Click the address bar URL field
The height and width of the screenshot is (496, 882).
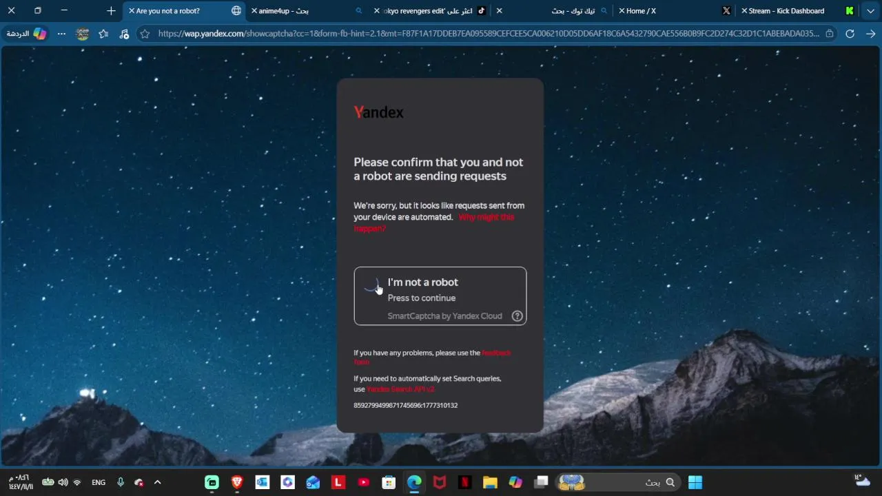486,33
